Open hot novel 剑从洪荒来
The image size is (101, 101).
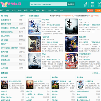point(5,36)
